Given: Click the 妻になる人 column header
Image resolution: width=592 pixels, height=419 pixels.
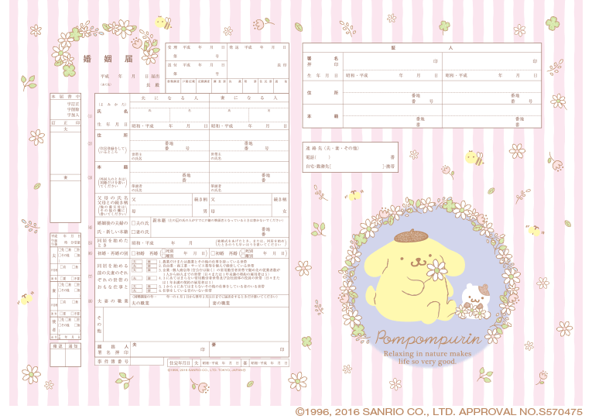Looking at the screenshot, I should 249,98.
